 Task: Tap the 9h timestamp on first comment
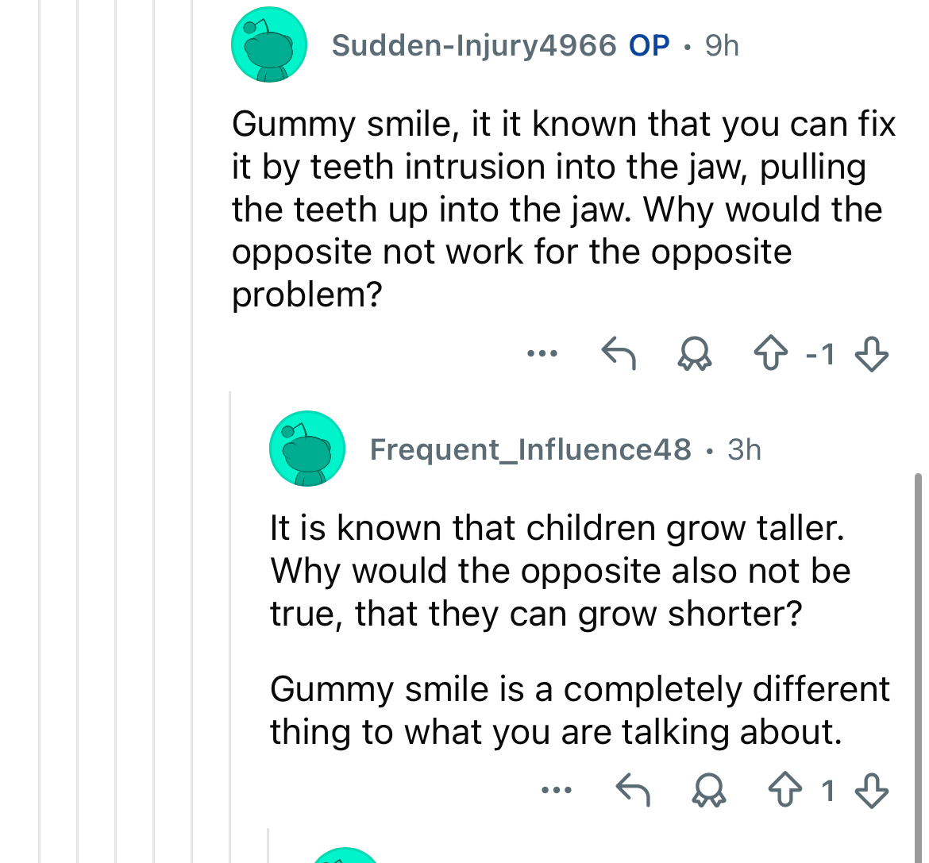point(722,46)
